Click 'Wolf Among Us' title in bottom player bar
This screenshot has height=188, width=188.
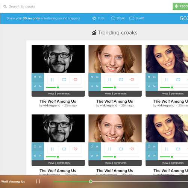[x=13, y=182]
